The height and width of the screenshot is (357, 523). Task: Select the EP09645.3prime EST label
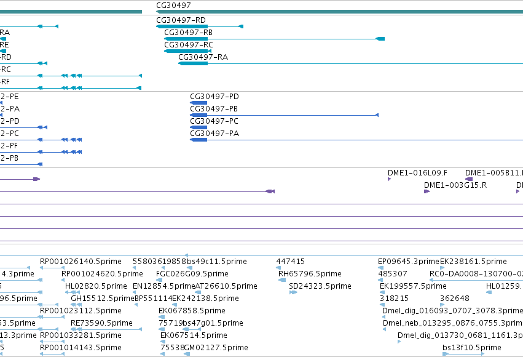pyautogui.click(x=409, y=262)
